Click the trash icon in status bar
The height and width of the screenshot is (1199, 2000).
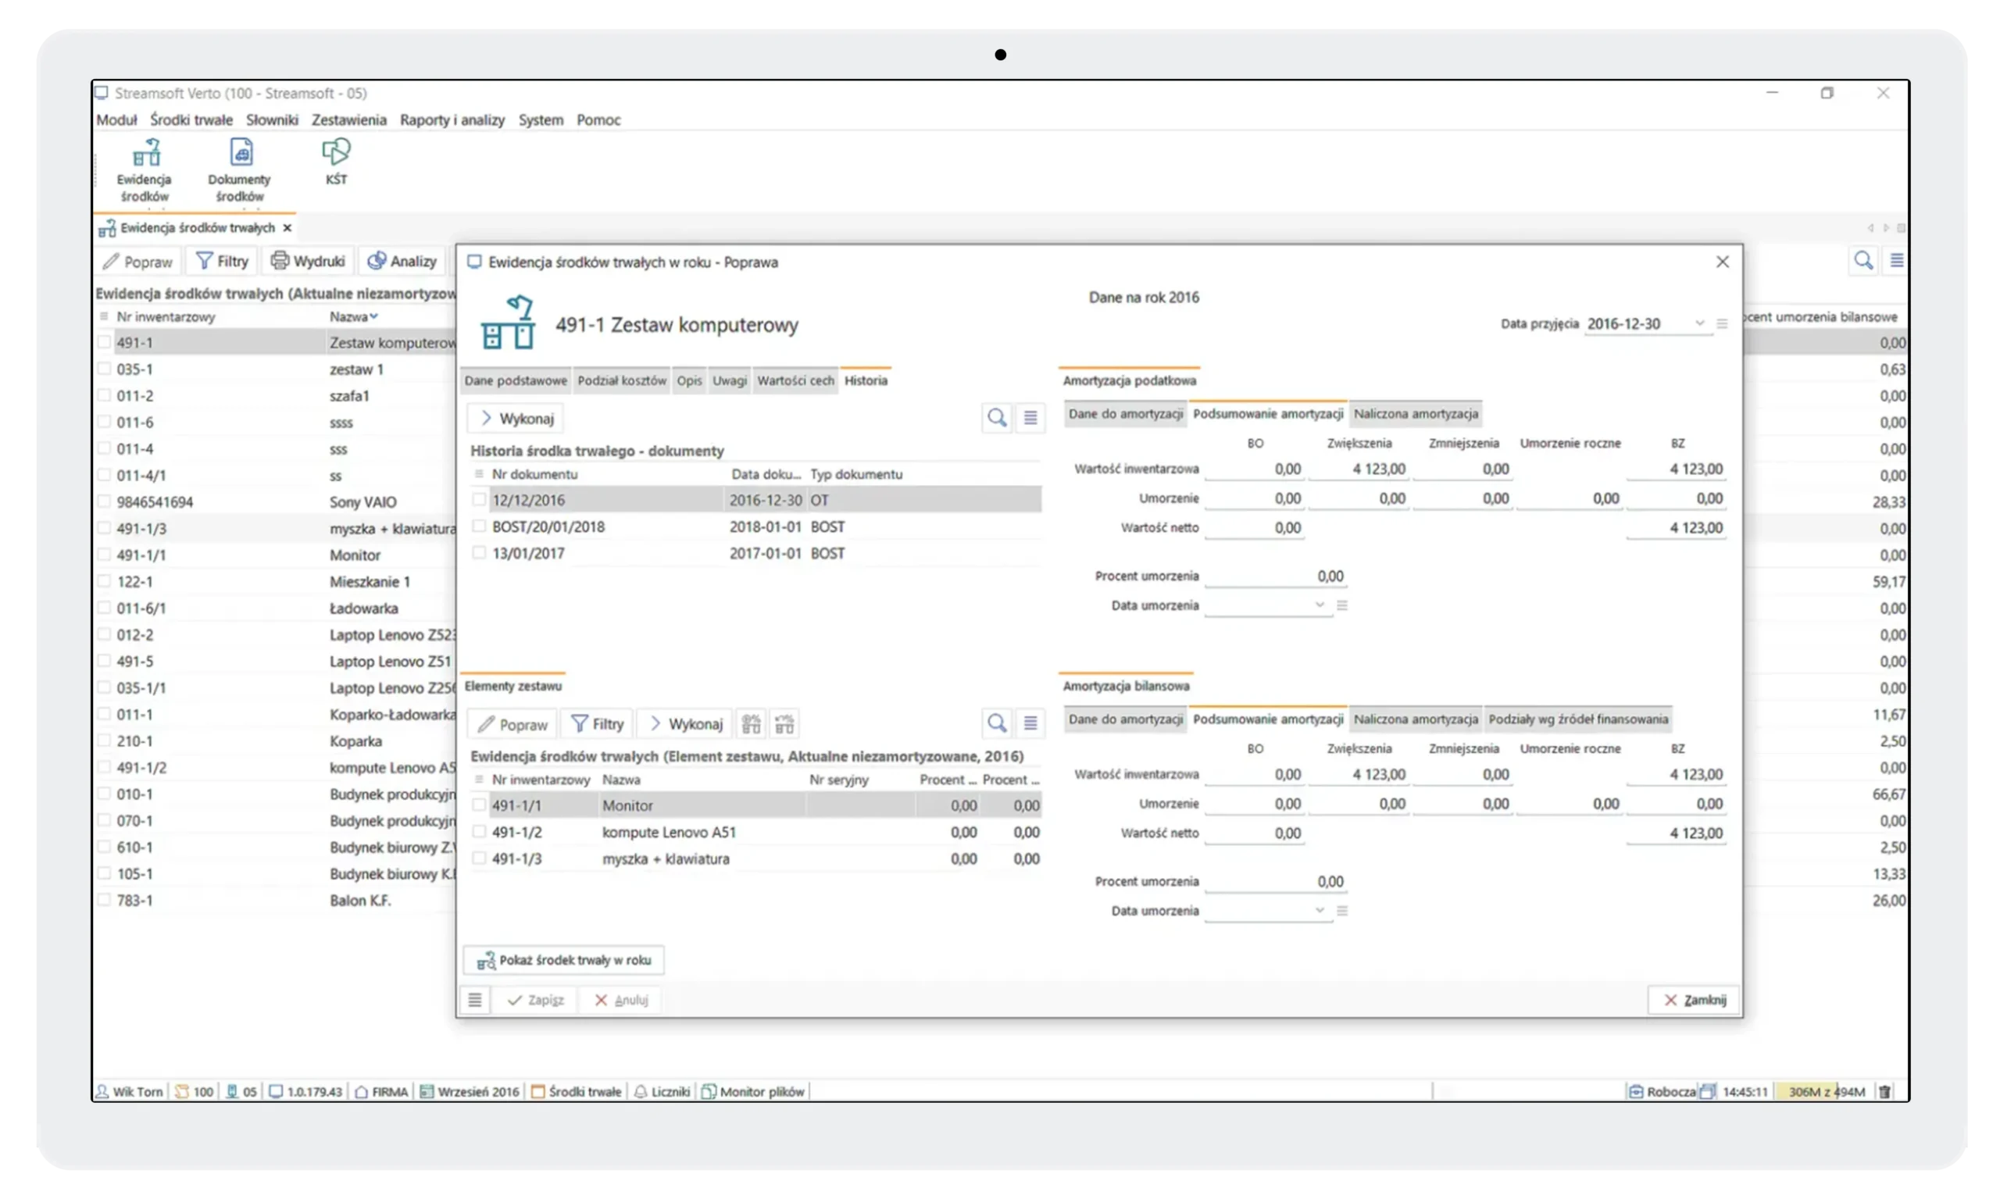pyautogui.click(x=1884, y=1091)
